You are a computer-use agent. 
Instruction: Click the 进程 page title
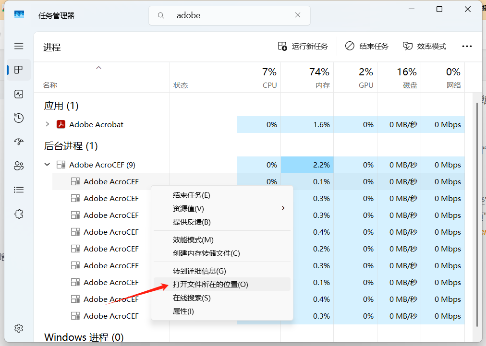(52, 48)
